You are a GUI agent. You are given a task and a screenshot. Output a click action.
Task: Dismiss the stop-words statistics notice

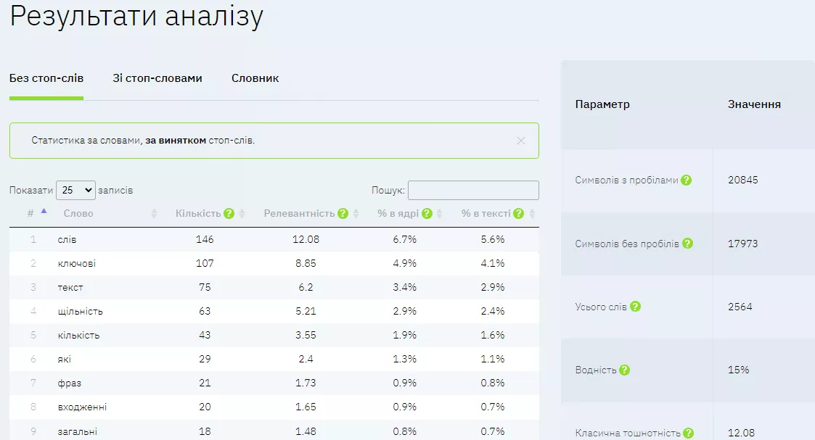pos(521,141)
